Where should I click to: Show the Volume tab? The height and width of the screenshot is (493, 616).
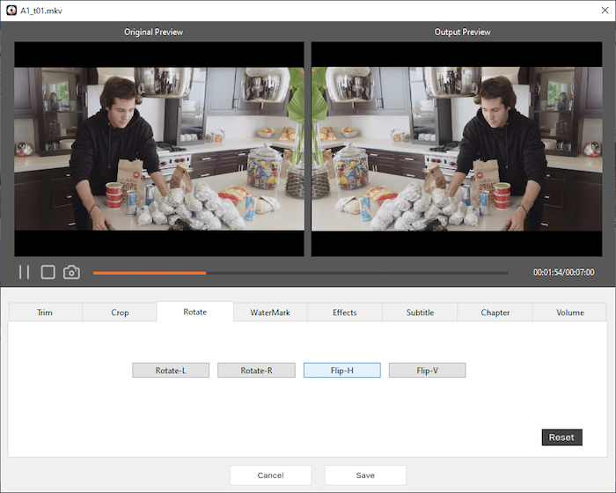tap(569, 313)
